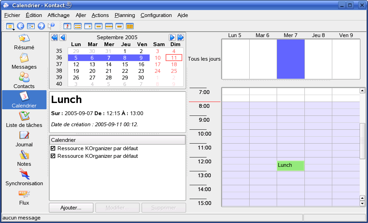Open the Affichage menu
This screenshot has height=223, width=368.
[58, 15]
